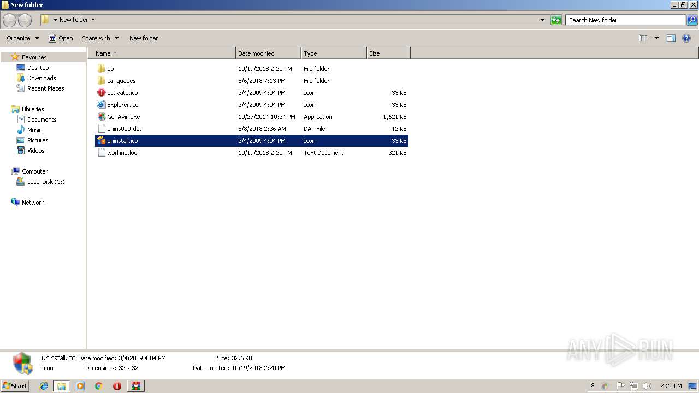Select Libraries in the navigation pane
Image resolution: width=699 pixels, height=393 pixels.
click(33, 109)
